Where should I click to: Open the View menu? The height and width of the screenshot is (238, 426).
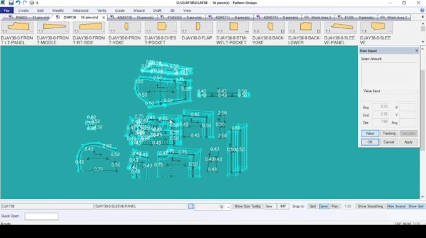click(187, 11)
